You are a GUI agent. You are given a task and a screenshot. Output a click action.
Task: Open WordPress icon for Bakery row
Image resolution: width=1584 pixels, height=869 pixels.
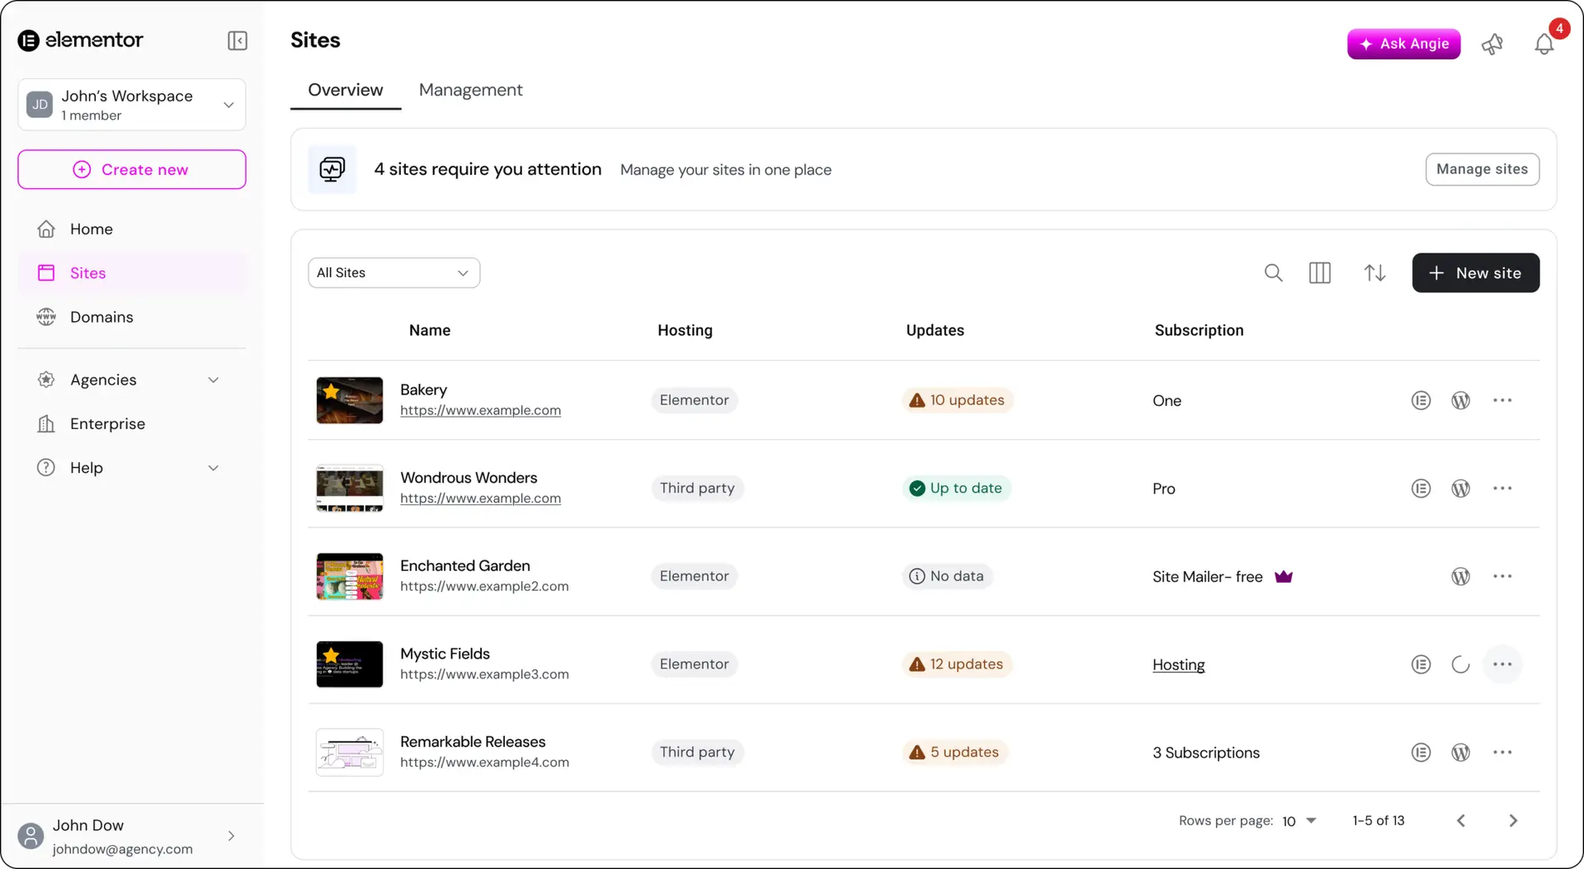1460,400
